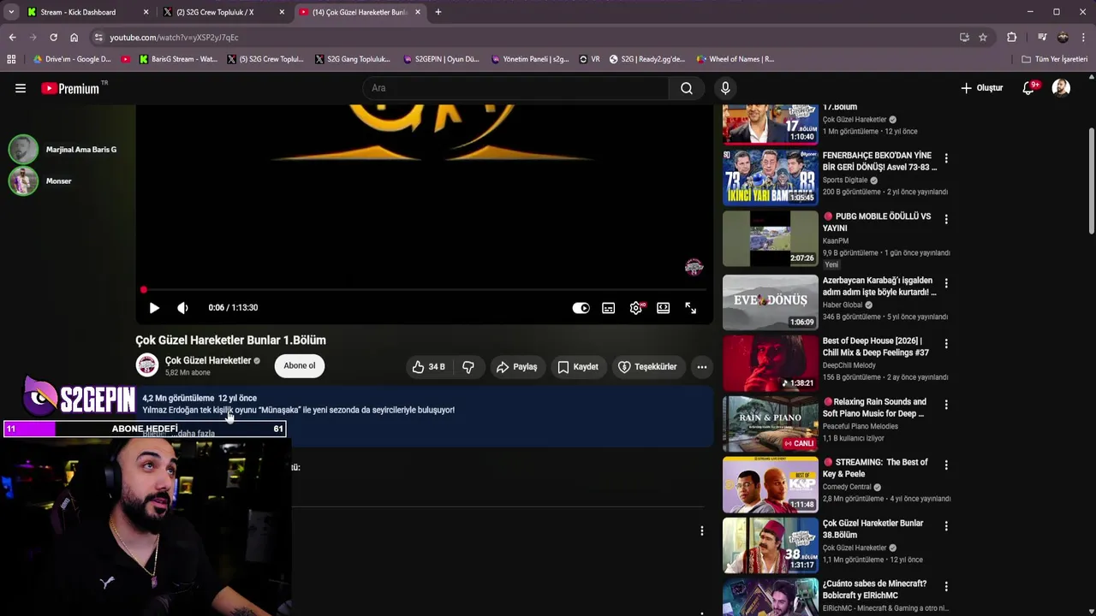Open more actions below the video
Viewport: 1096px width, 616px height.
point(702,367)
